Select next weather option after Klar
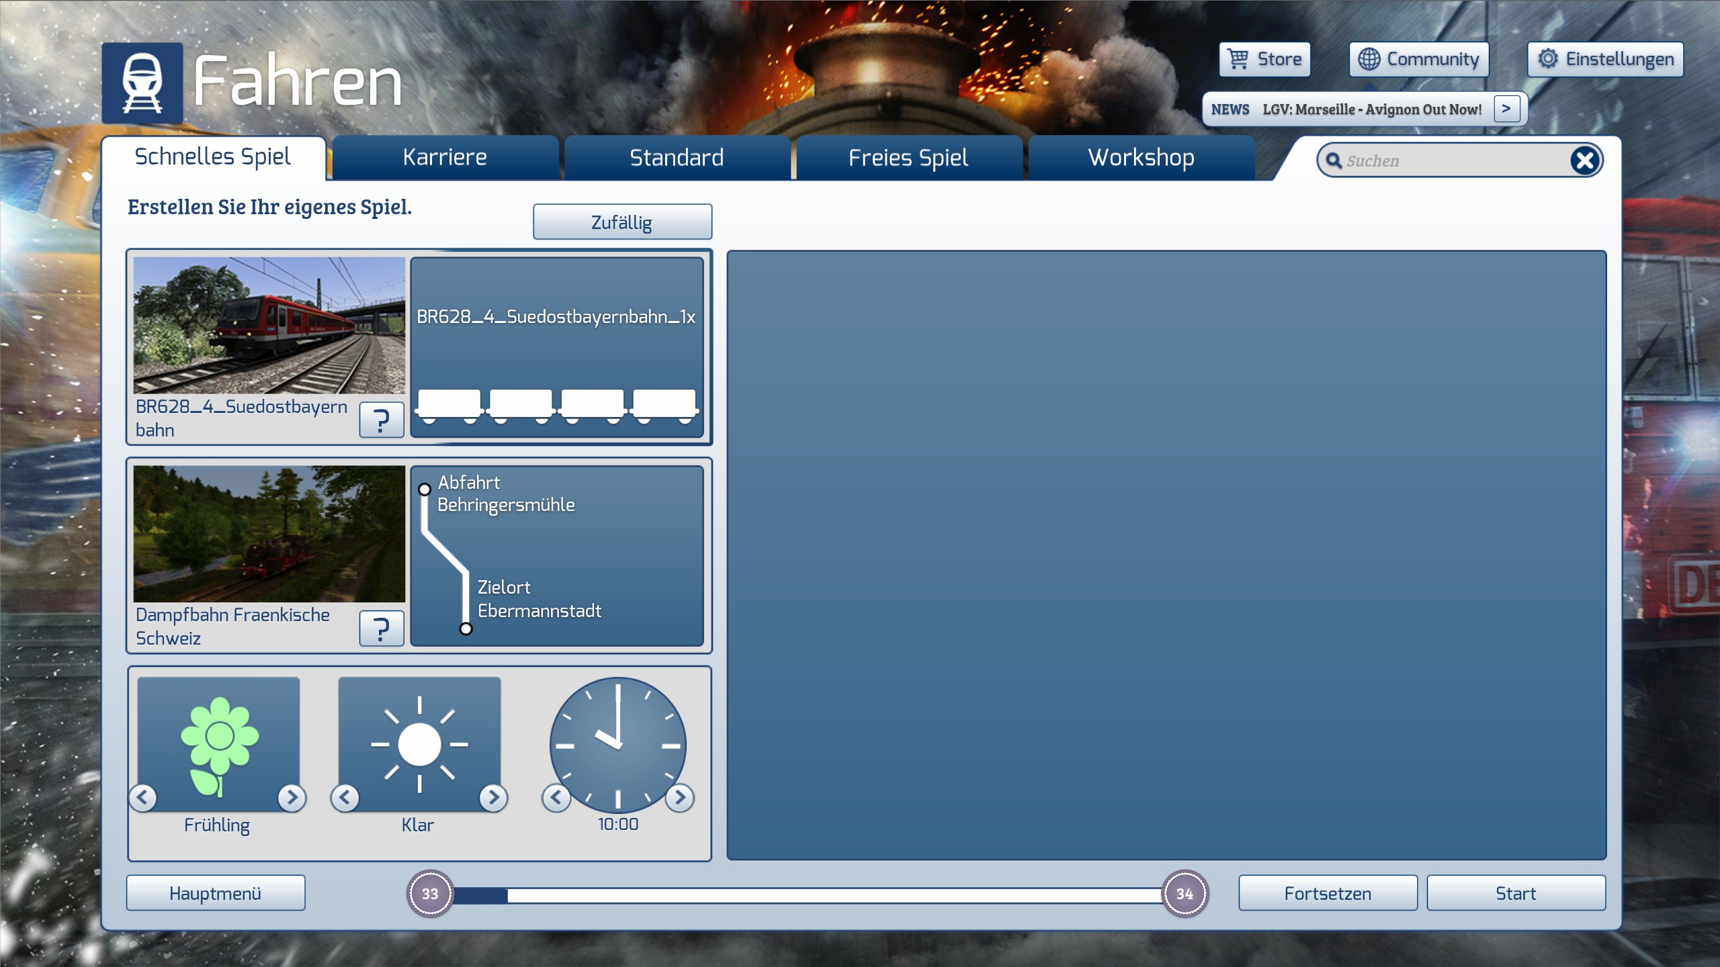Image resolution: width=1720 pixels, height=967 pixels. (x=493, y=797)
